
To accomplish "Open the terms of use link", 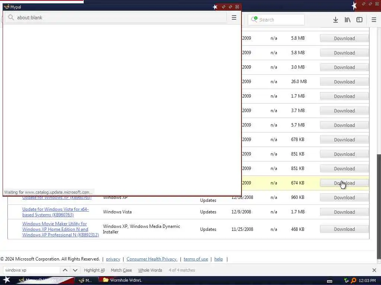I will click(196, 259).
